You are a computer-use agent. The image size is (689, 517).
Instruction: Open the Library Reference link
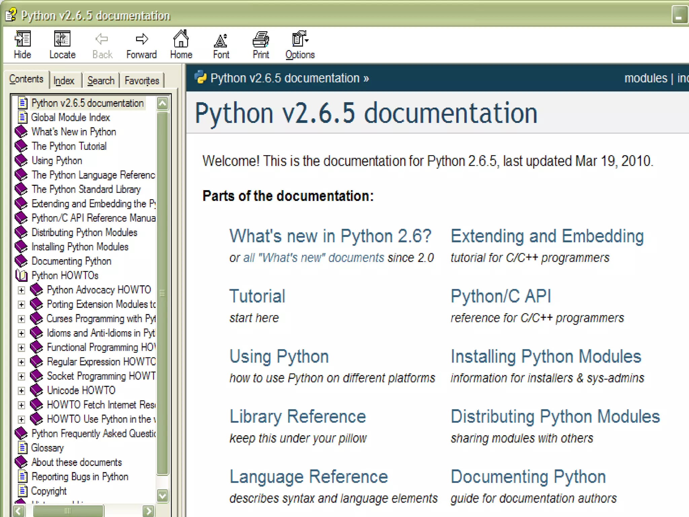pos(297,417)
